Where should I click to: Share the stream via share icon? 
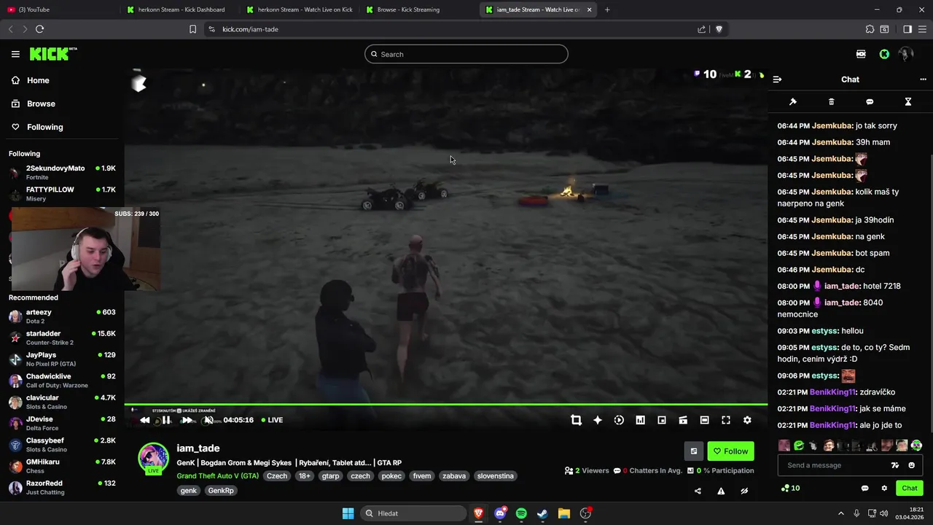click(698, 491)
